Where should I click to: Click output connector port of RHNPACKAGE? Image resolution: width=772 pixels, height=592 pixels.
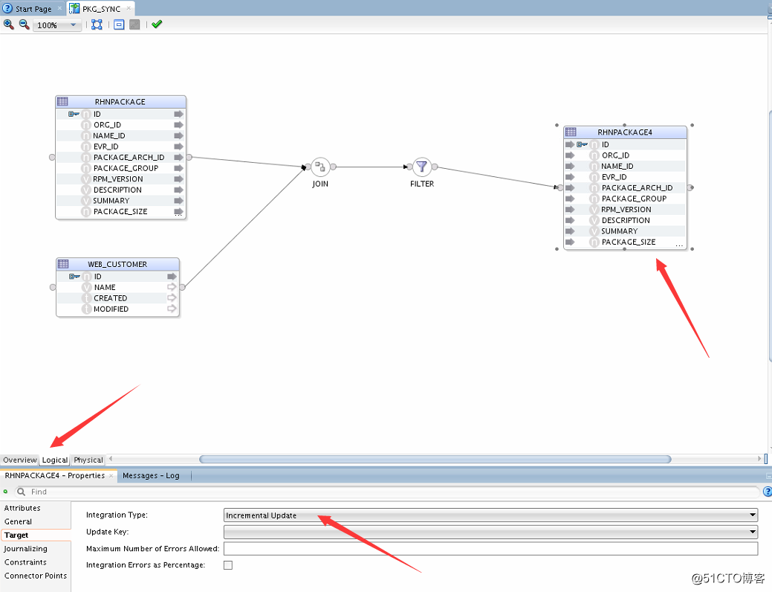click(189, 157)
